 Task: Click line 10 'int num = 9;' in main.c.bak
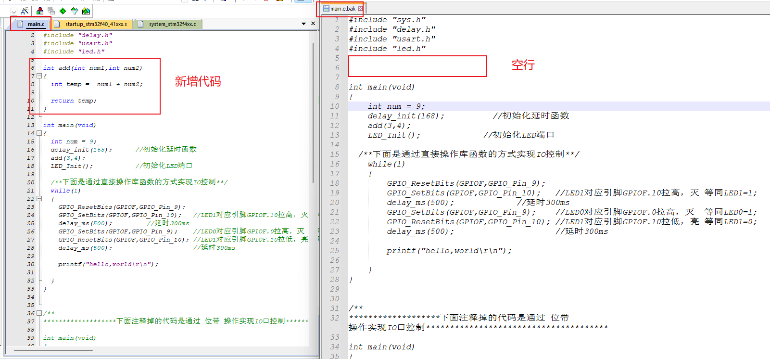pos(396,106)
